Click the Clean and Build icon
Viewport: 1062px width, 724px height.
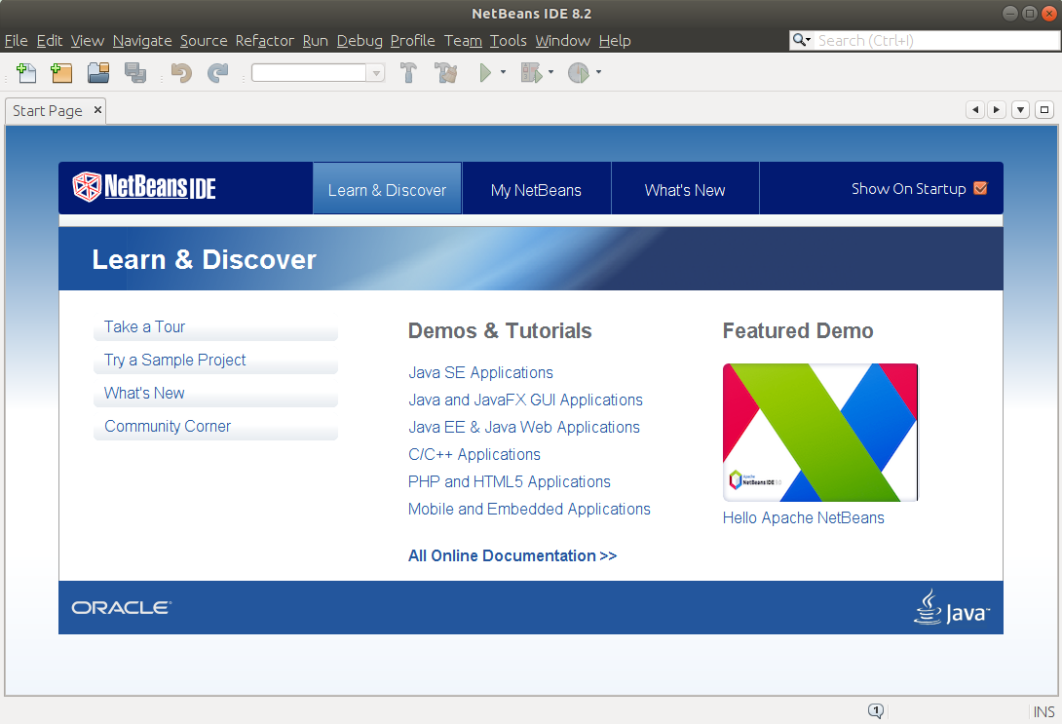coord(445,72)
